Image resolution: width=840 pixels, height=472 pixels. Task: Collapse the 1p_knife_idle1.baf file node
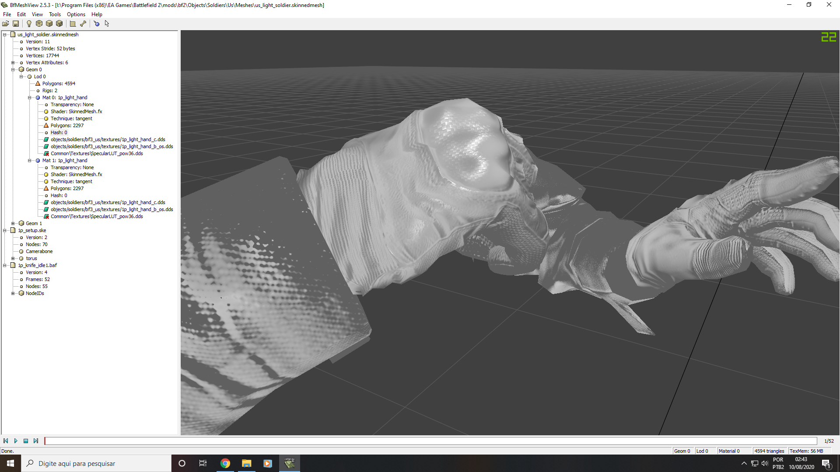click(5, 265)
